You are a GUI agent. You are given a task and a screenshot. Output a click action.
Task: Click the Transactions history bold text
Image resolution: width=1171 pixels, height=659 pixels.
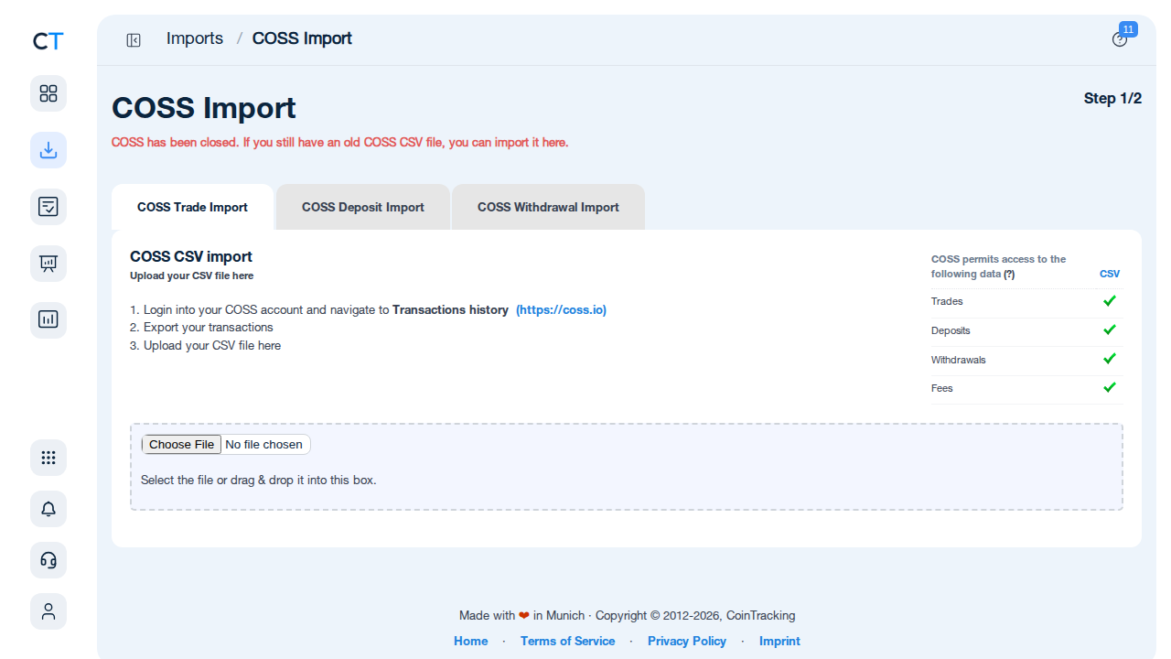click(450, 310)
